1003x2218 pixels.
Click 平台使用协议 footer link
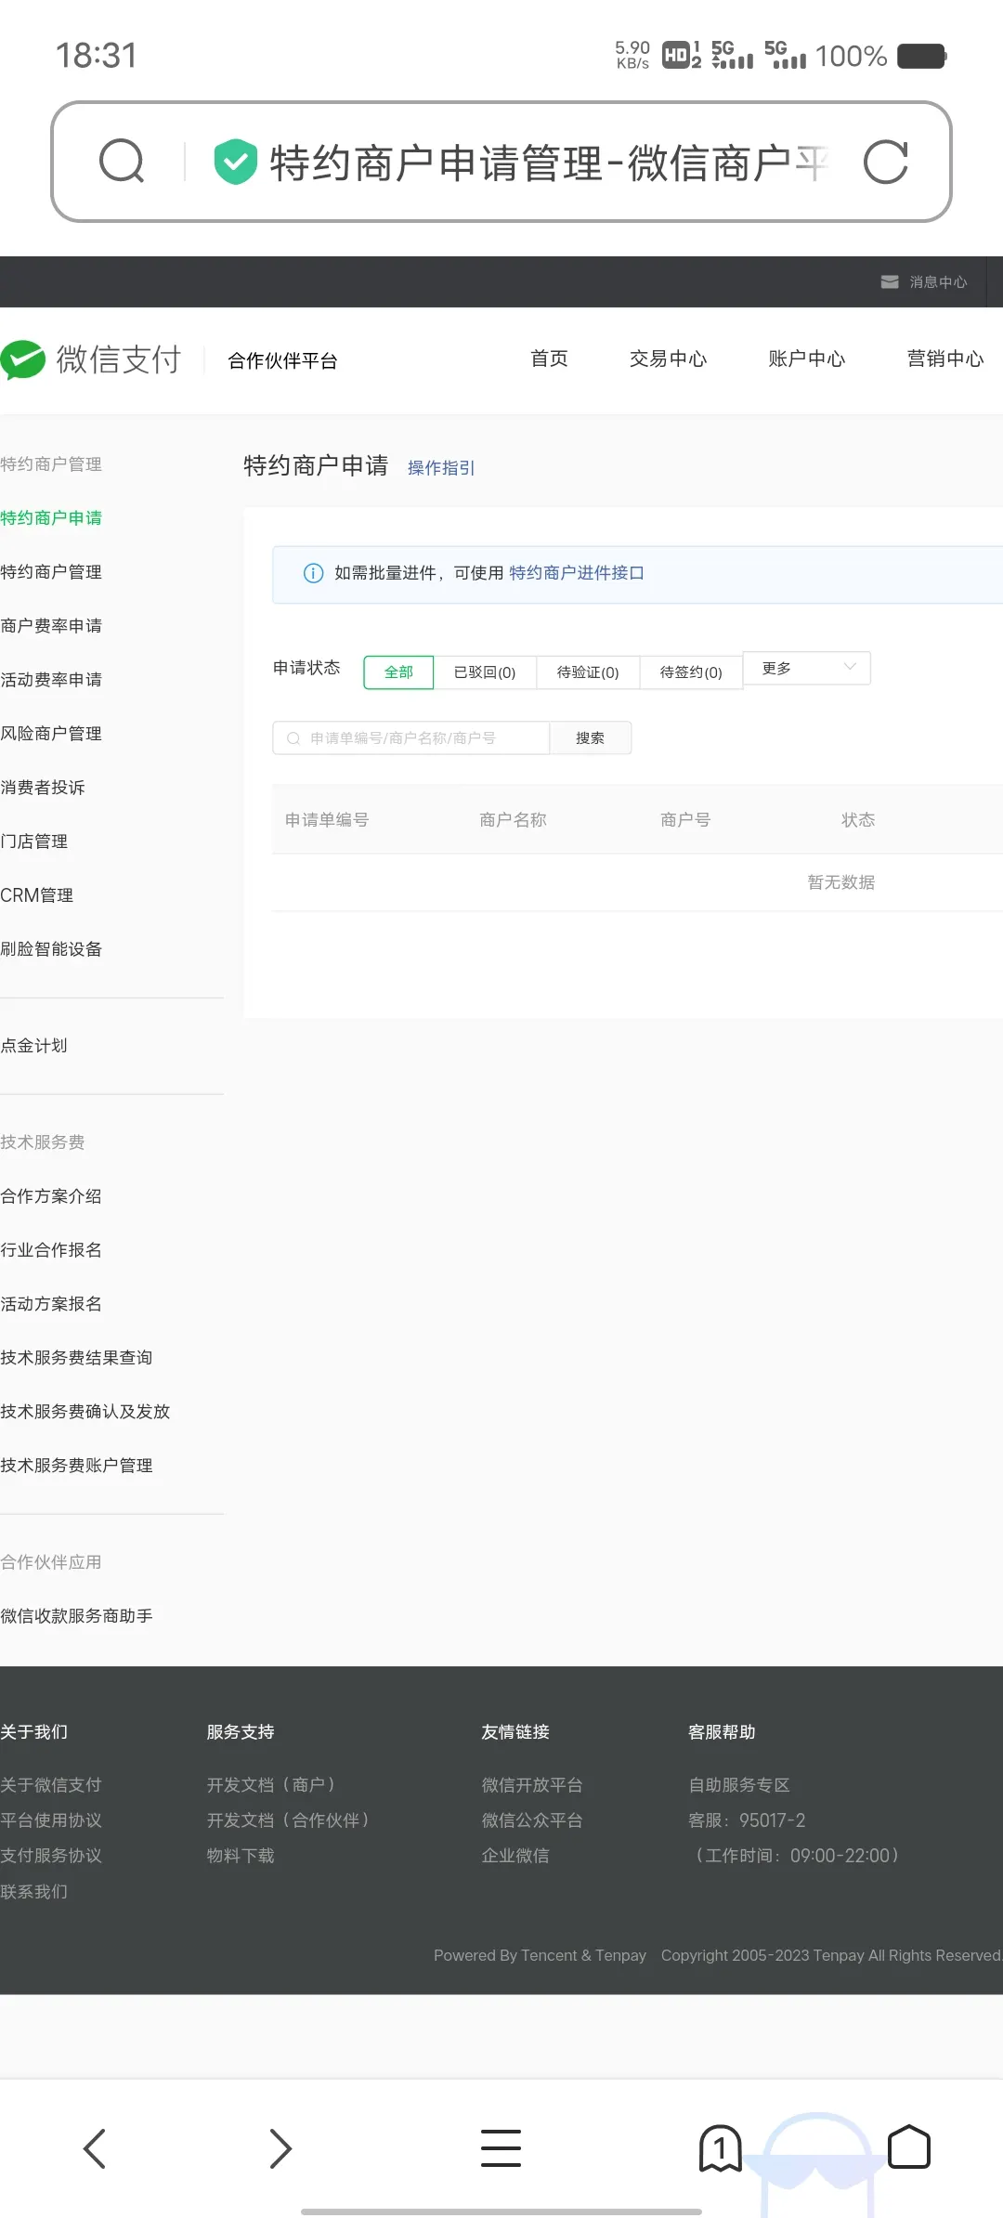pos(51,1820)
